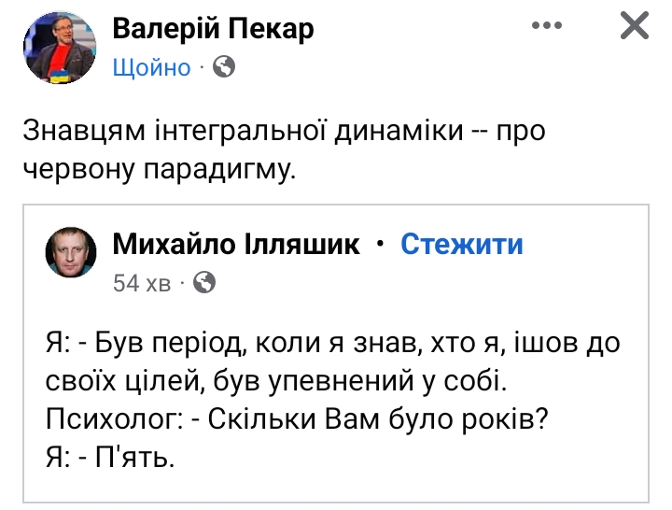Close the post with the X icon
Image resolution: width=672 pixels, height=510 pixels.
tap(634, 27)
